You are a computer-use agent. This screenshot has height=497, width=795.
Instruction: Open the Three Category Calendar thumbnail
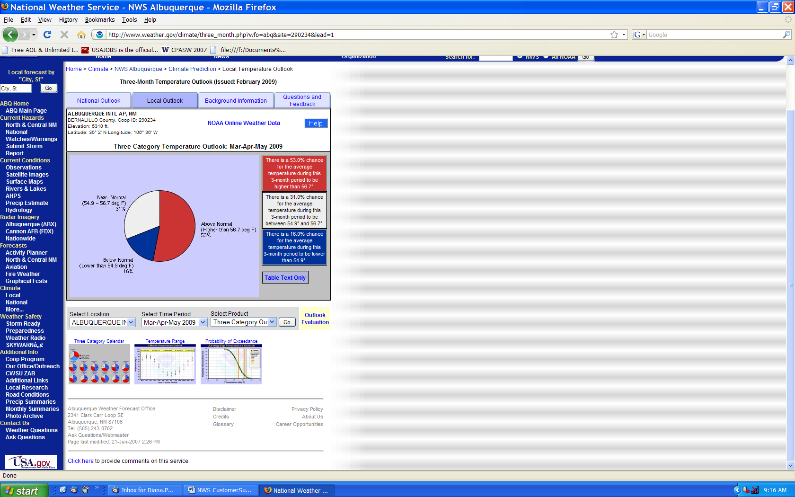[99, 364]
